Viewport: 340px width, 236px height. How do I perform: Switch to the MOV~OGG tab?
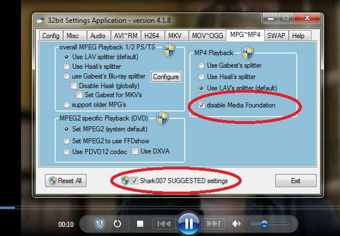click(x=208, y=36)
